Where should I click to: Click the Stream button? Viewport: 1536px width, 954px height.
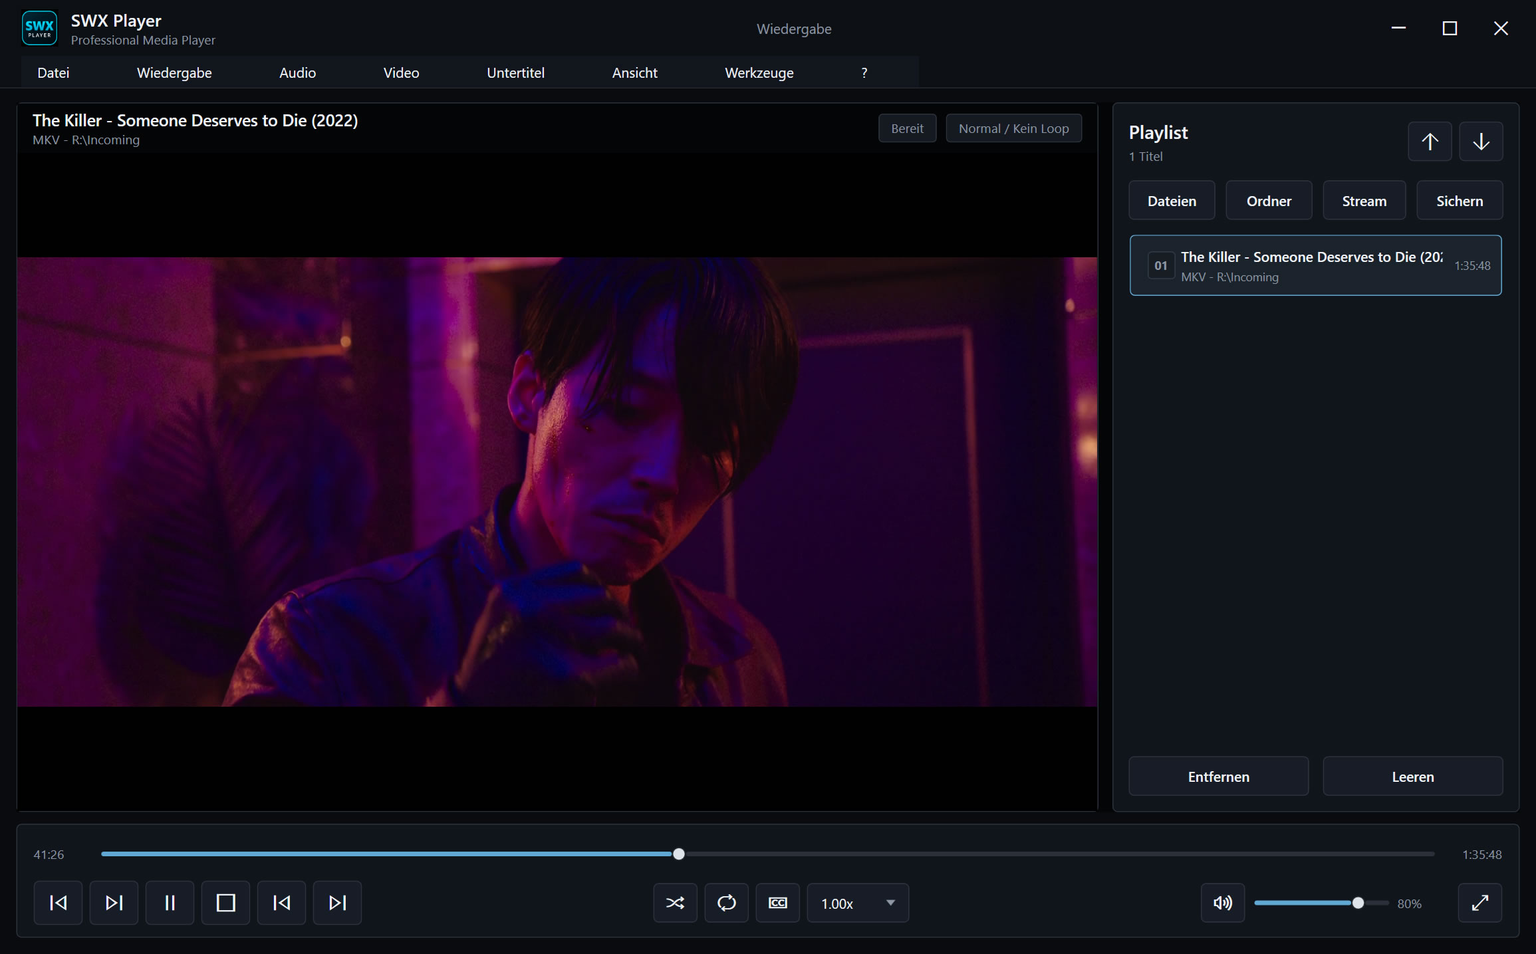1364,200
